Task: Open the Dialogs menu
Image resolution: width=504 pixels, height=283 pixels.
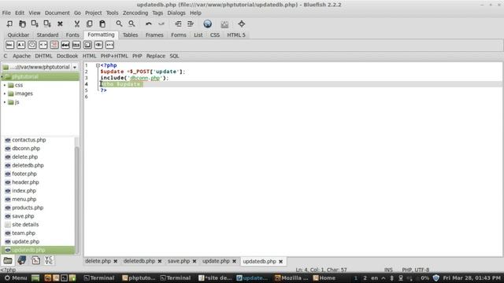Action: point(176,13)
